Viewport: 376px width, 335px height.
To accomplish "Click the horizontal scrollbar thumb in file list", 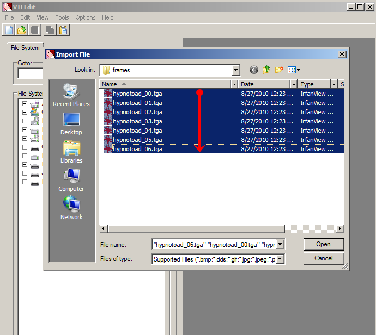I will coord(196,229).
